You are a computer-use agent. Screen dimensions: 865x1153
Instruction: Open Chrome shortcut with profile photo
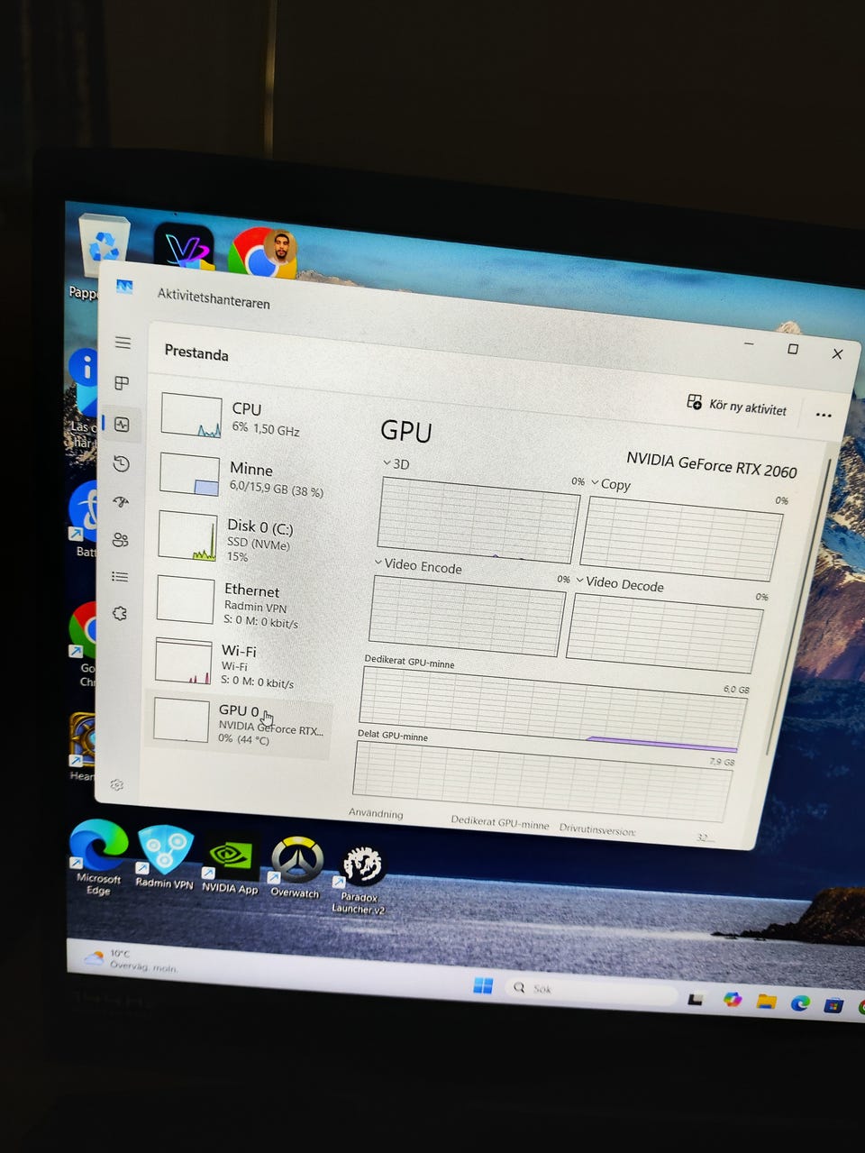tap(262, 252)
